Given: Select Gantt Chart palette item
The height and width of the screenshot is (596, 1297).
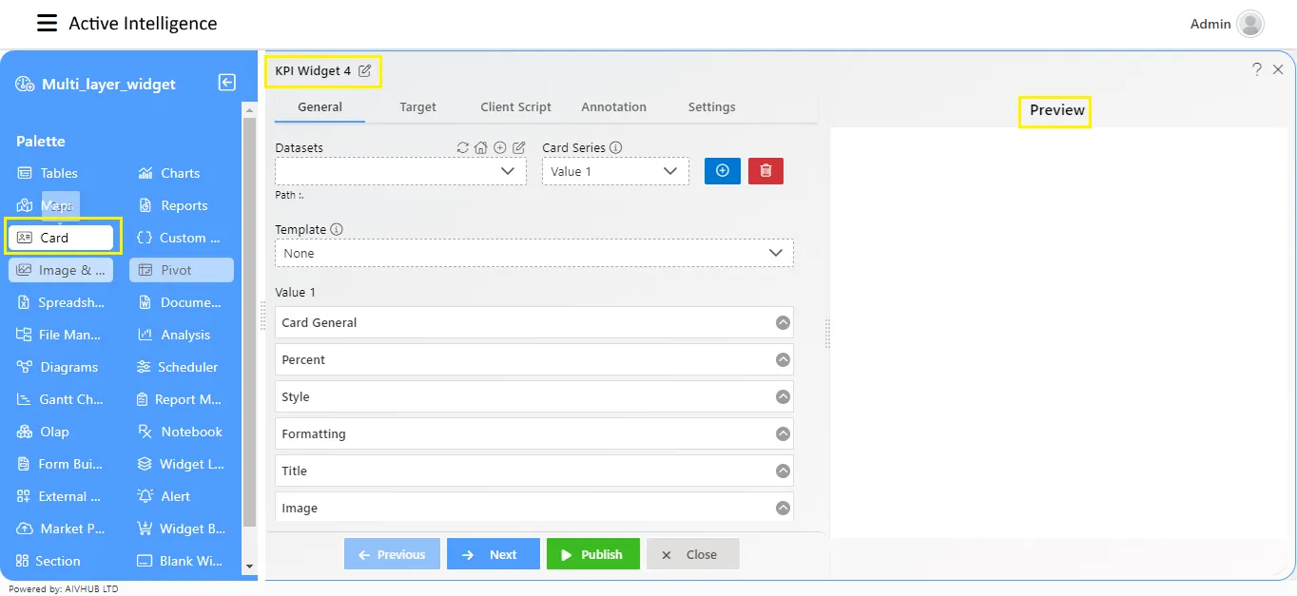Looking at the screenshot, I should [x=60, y=399].
